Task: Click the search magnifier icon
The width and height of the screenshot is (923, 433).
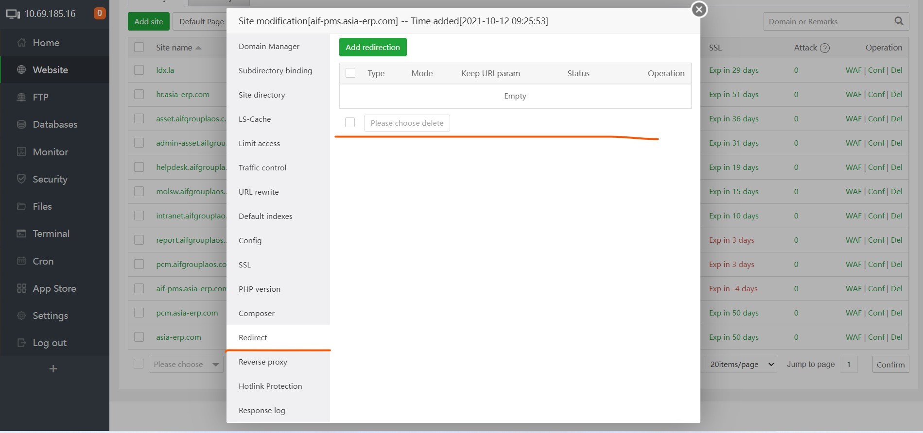Action: 899,21
